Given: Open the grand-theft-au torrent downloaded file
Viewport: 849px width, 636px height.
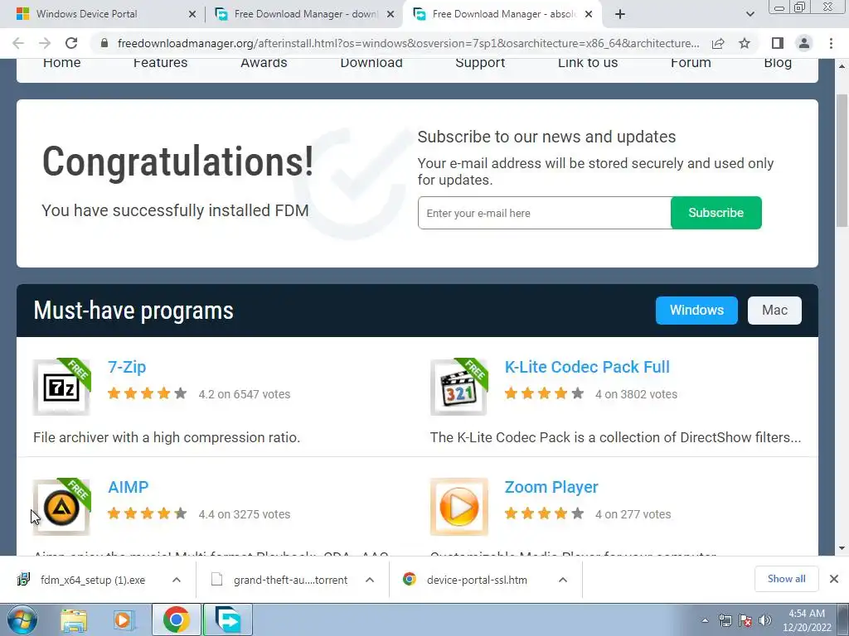Looking at the screenshot, I should (279, 580).
